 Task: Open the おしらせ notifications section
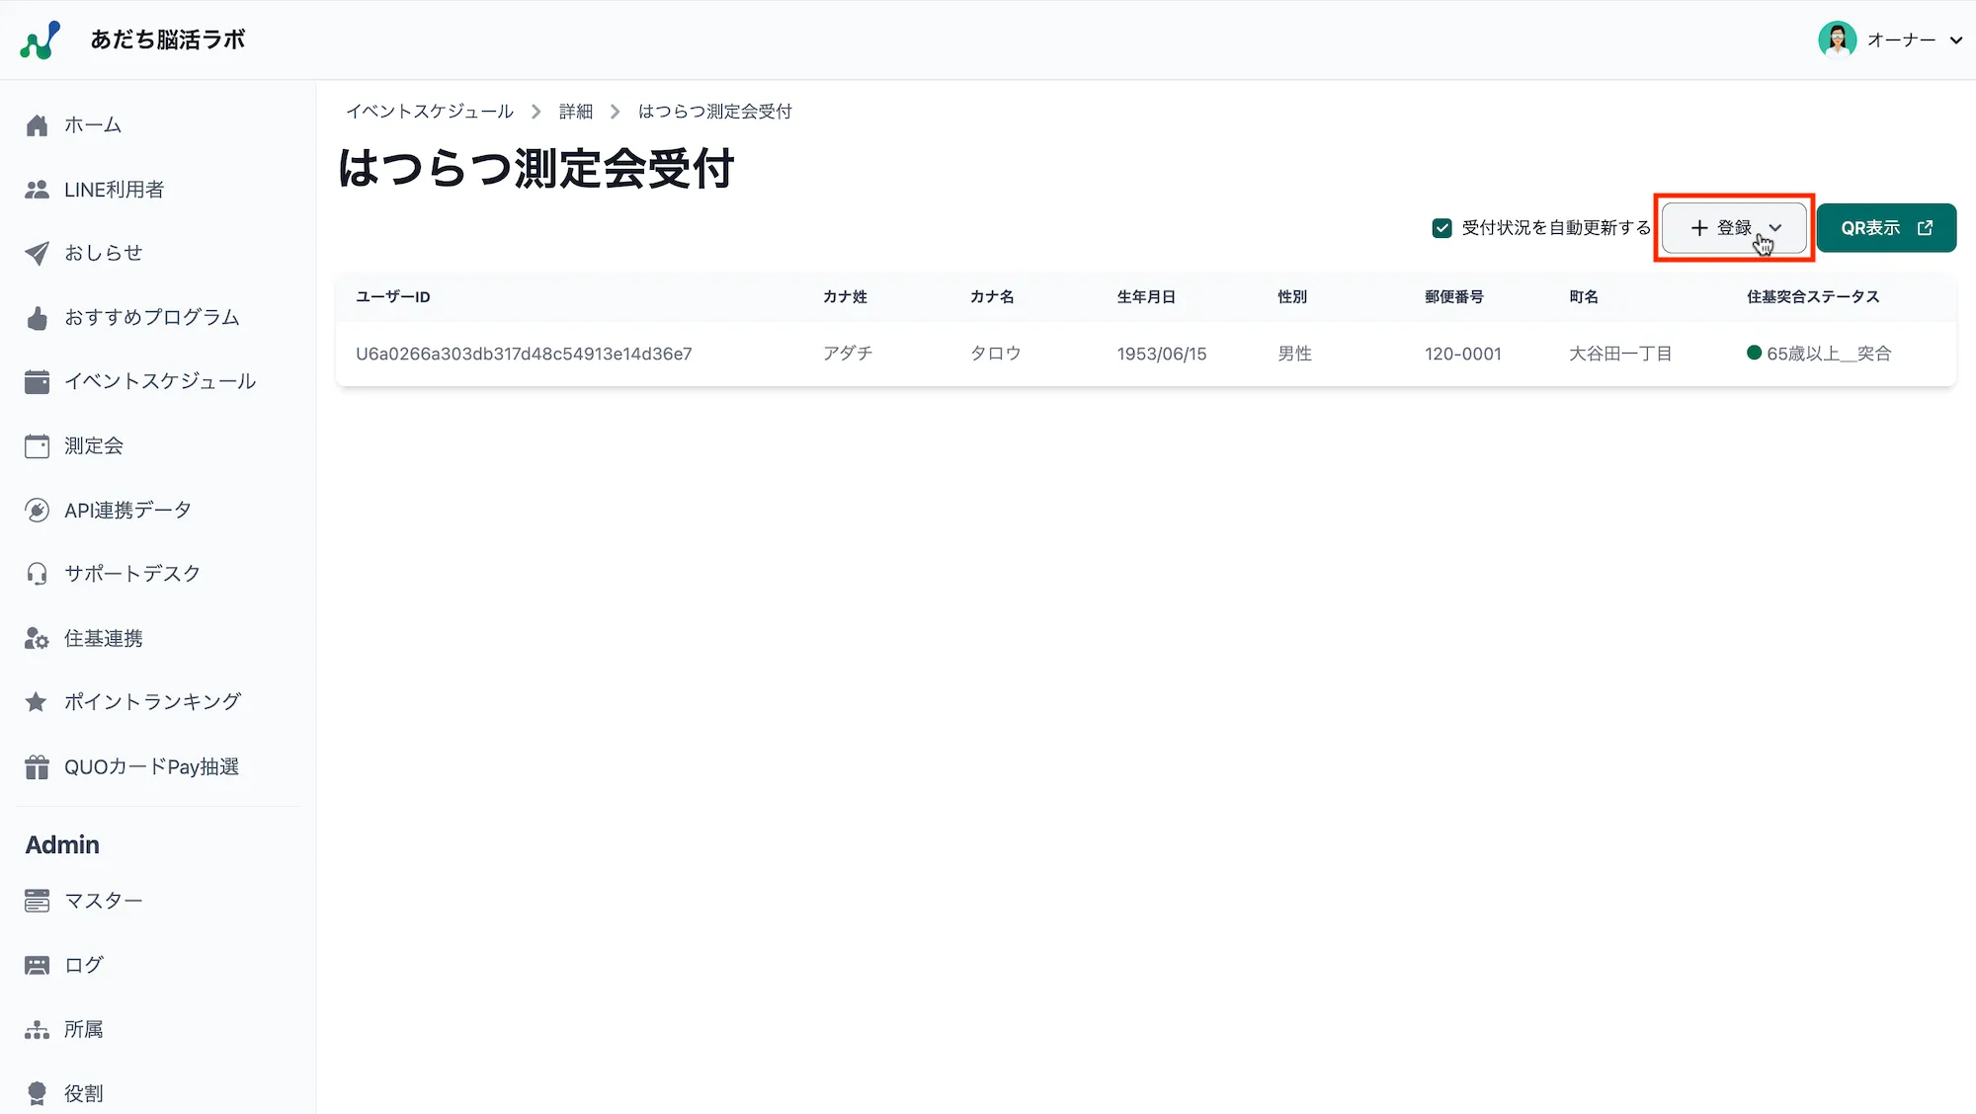click(103, 253)
